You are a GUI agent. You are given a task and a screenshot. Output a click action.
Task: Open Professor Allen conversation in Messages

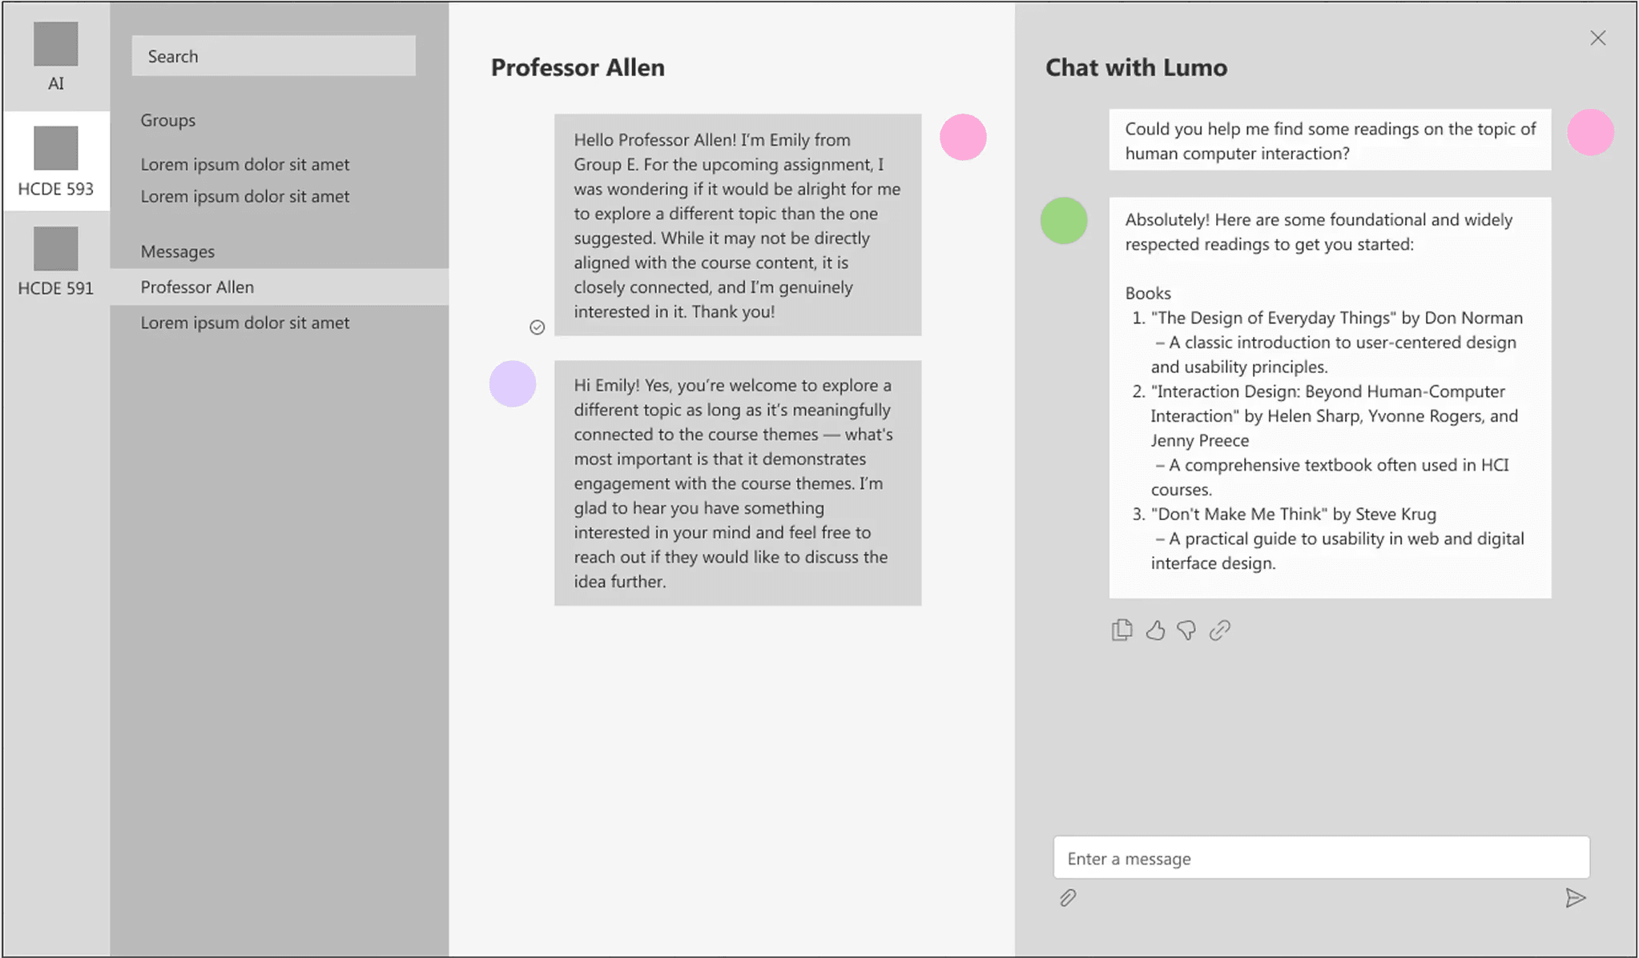197,287
